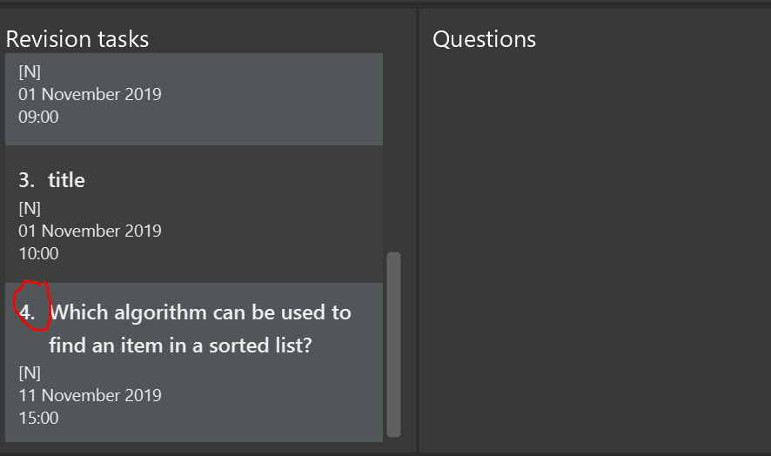The width and height of the screenshot is (771, 456).
Task: Click the 11 November 2019 date
Action: (x=90, y=395)
